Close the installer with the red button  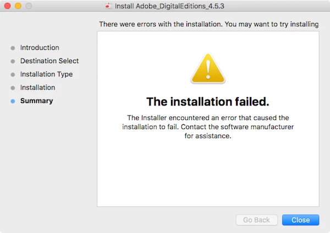[x=8, y=6]
